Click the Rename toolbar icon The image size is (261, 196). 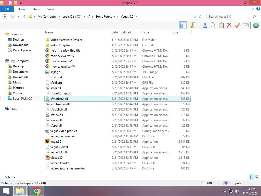pos(246,25)
